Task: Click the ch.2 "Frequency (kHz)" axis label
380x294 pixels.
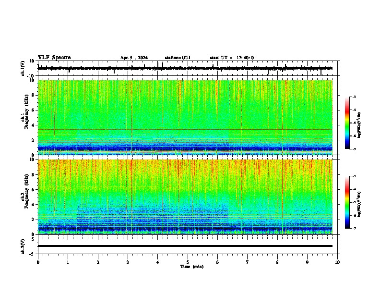Action: pos(26,191)
